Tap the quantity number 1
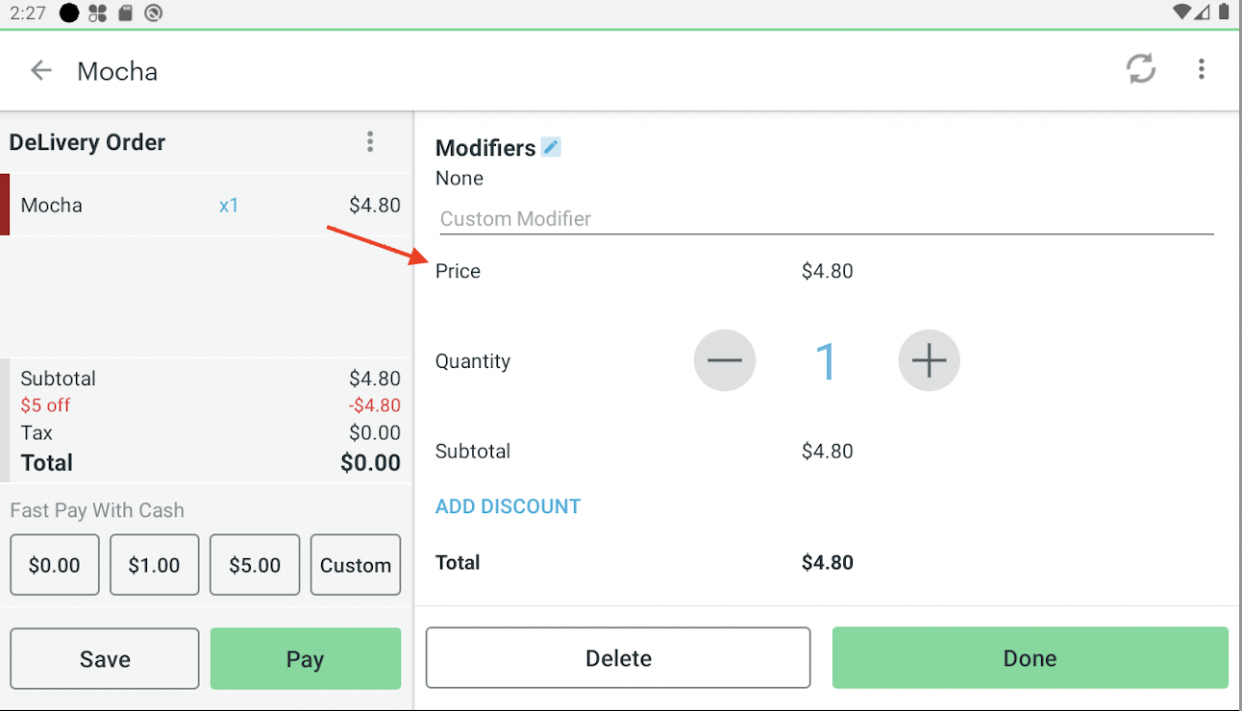1242x711 pixels. tap(826, 361)
